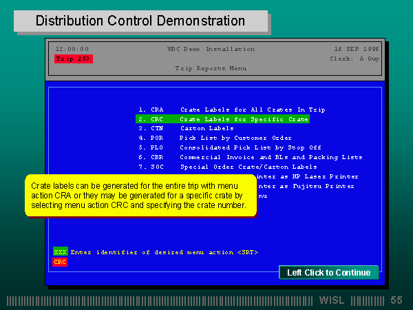Click the red CRC input field
The width and height of the screenshot is (413, 310).
60,262
